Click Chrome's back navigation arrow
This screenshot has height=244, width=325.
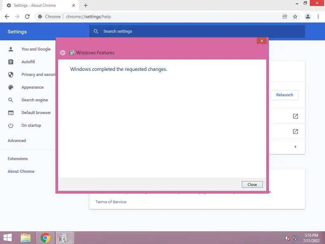click(7, 17)
